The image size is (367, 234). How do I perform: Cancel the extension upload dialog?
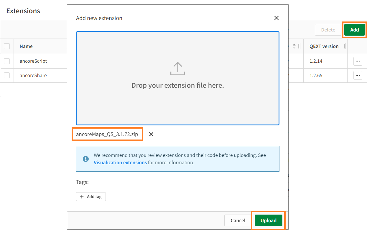tap(238, 220)
